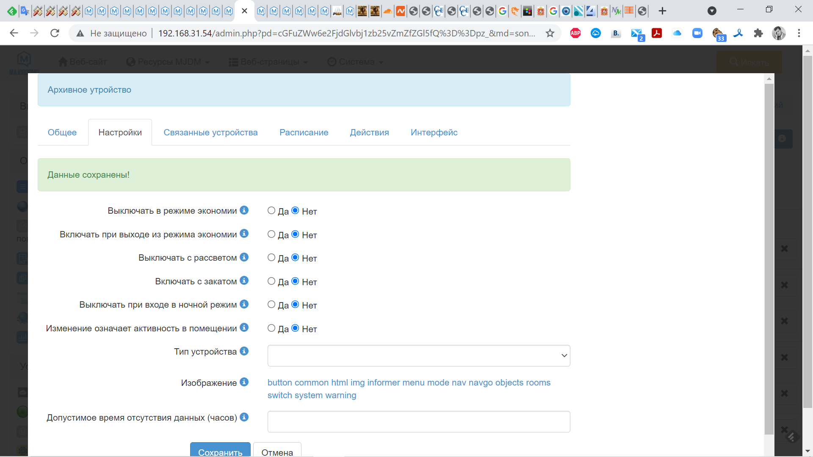
Task: Open the Chrome three-dot menu
Action: click(799, 33)
